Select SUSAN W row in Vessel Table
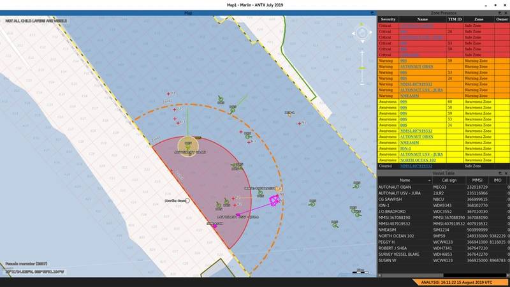Image resolution: width=510 pixels, height=287 pixels. pos(442,260)
